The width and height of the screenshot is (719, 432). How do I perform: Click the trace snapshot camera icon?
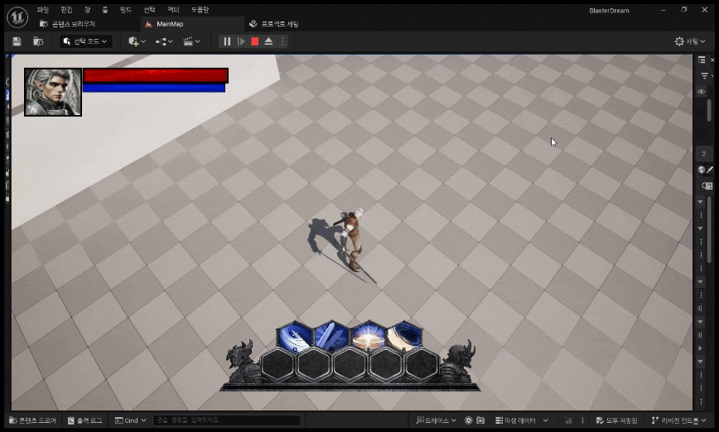click(x=480, y=420)
